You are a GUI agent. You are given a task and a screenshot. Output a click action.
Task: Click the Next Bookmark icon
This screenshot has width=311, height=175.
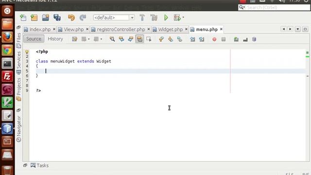(171, 39)
